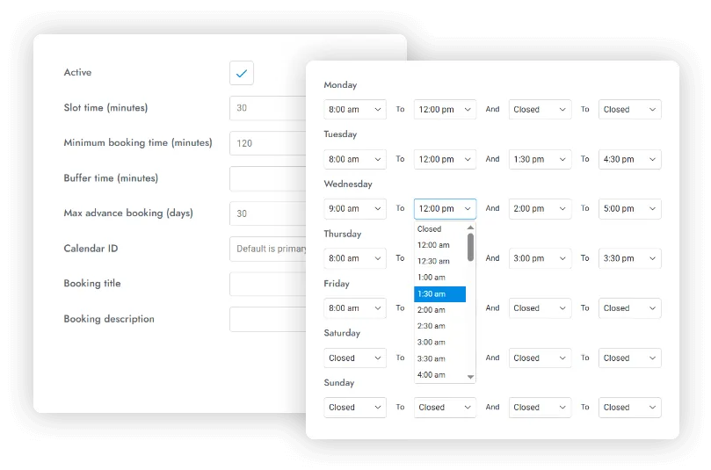Select 12:00 am in open list

(x=439, y=245)
